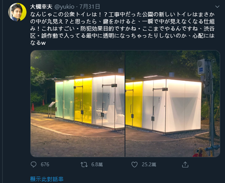Open the left photo with transparent stalls
The width and height of the screenshot is (225, 183).
(x=78, y=103)
